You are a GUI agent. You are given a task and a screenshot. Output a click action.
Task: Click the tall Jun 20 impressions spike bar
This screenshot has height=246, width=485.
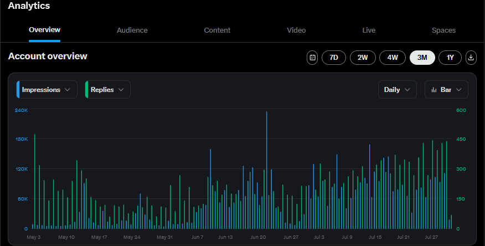coord(267,170)
